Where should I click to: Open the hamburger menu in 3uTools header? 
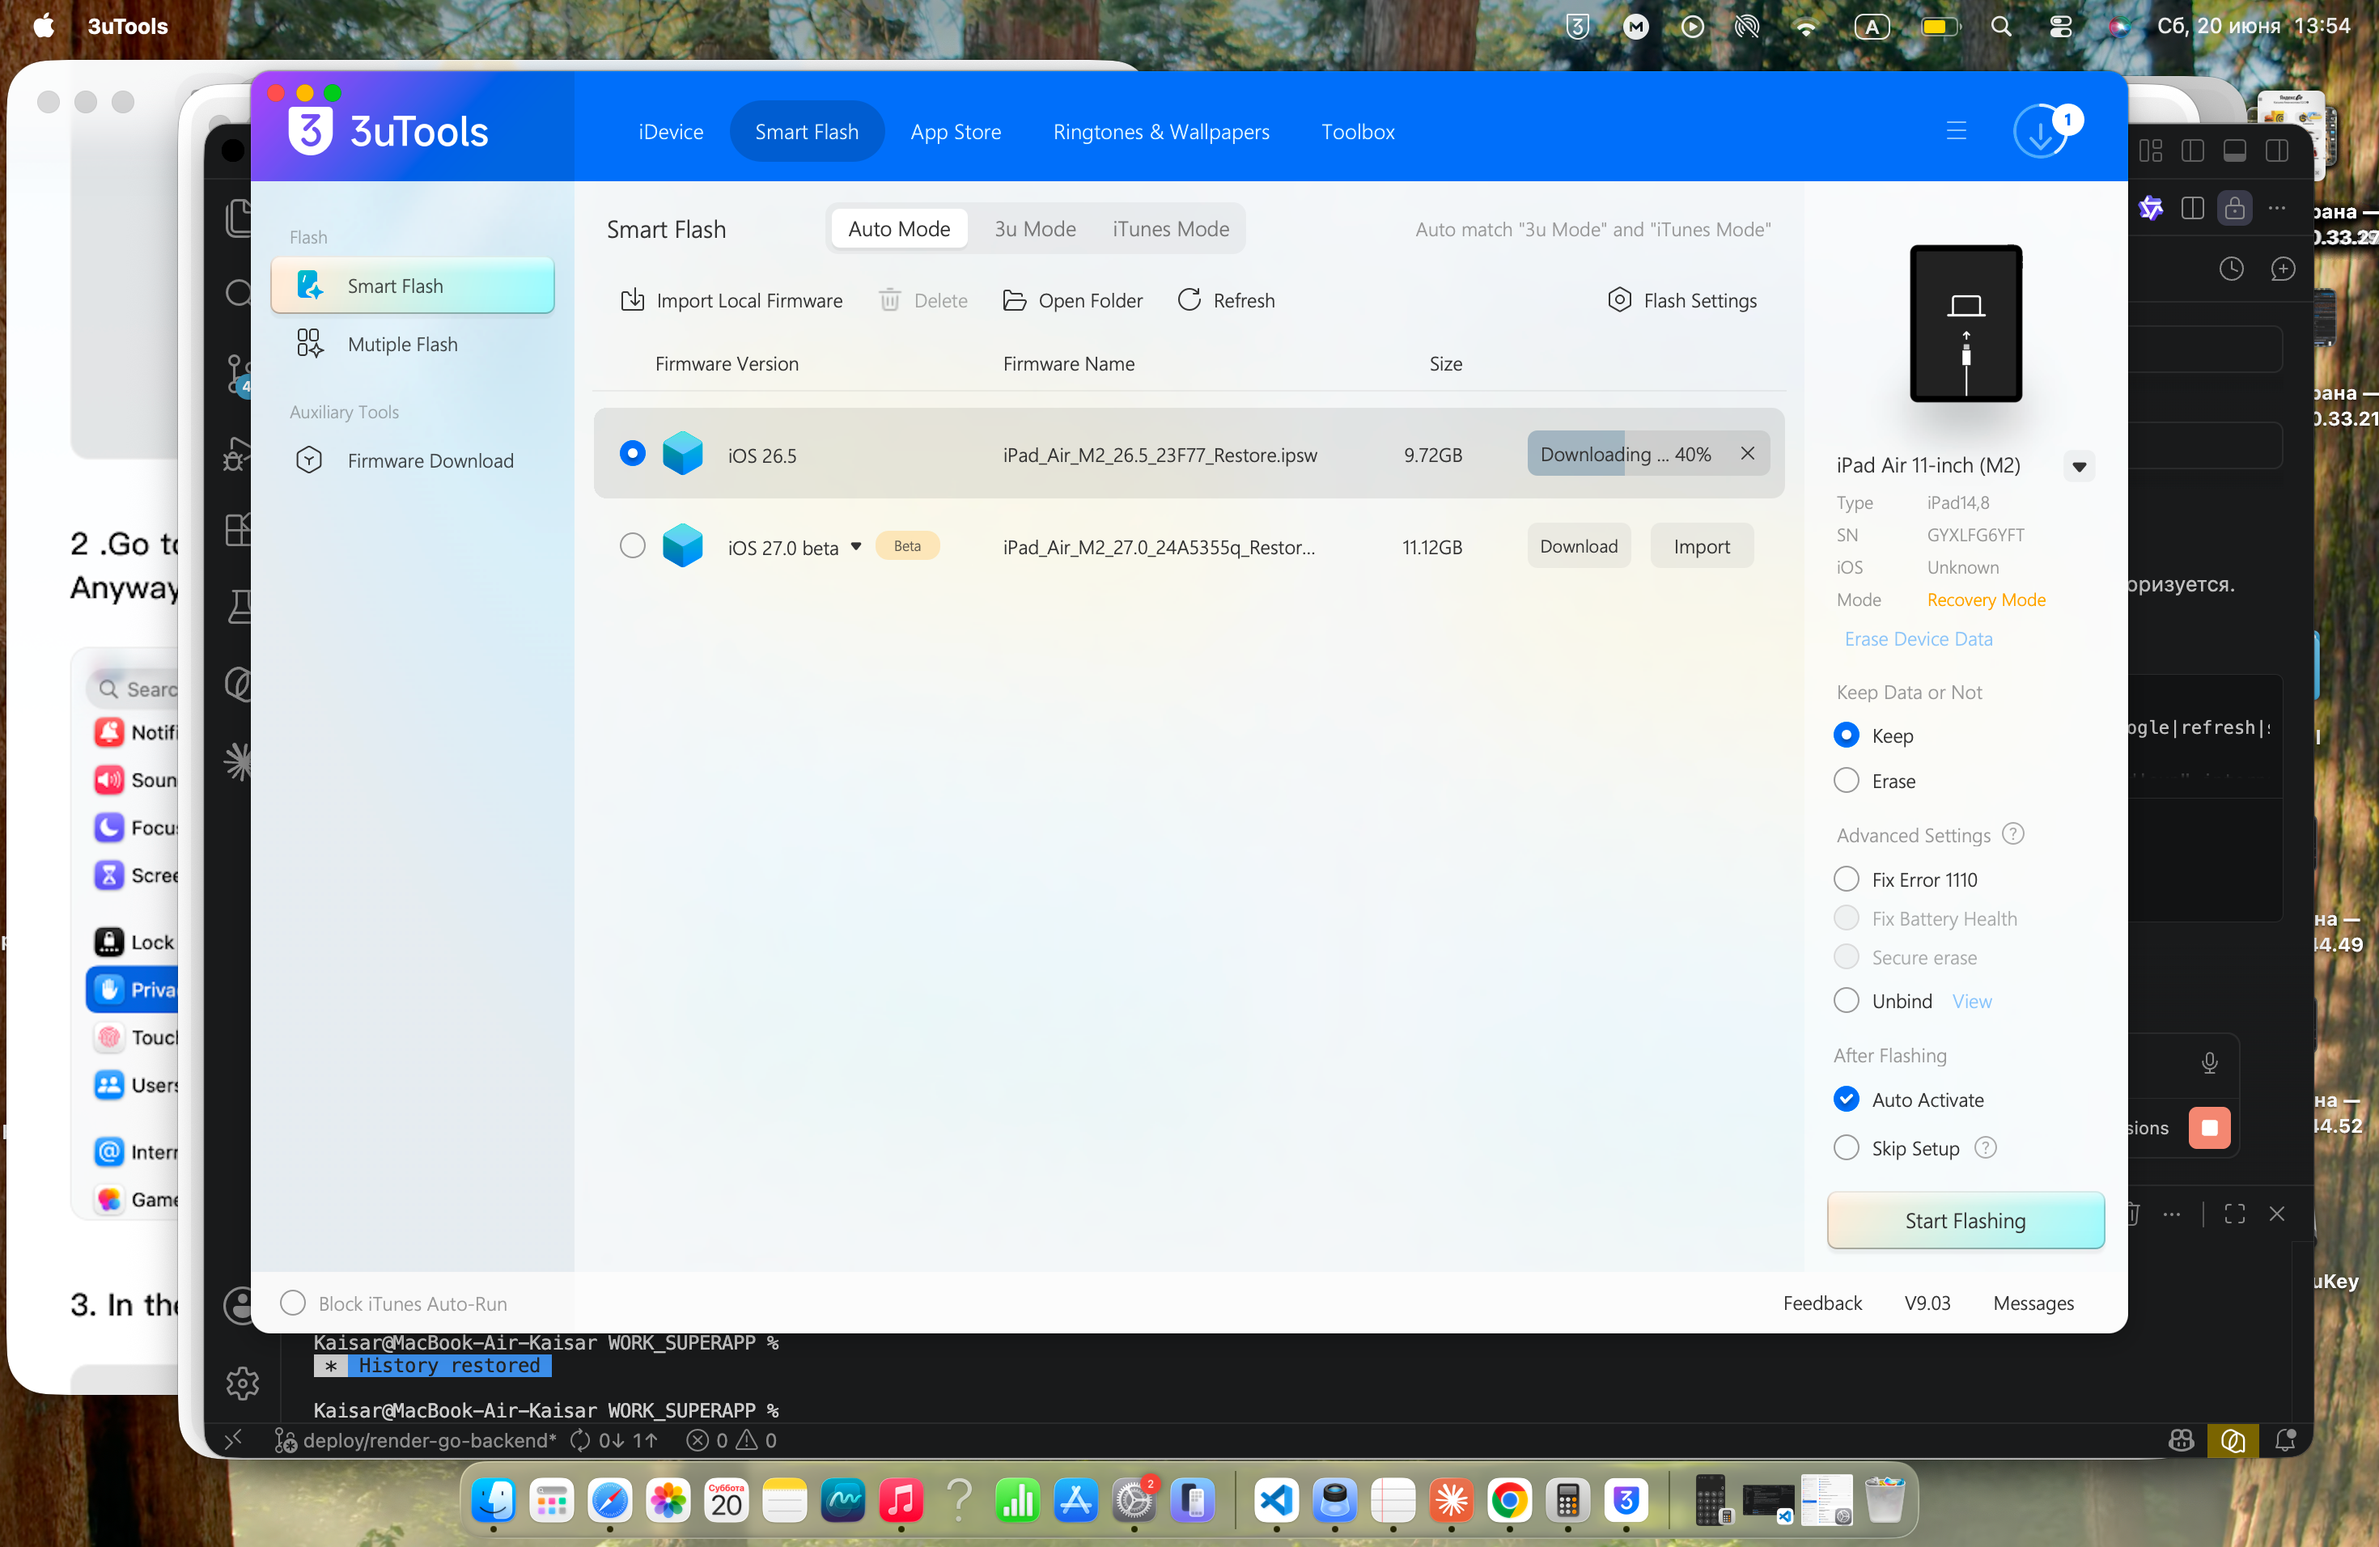[x=1956, y=131]
